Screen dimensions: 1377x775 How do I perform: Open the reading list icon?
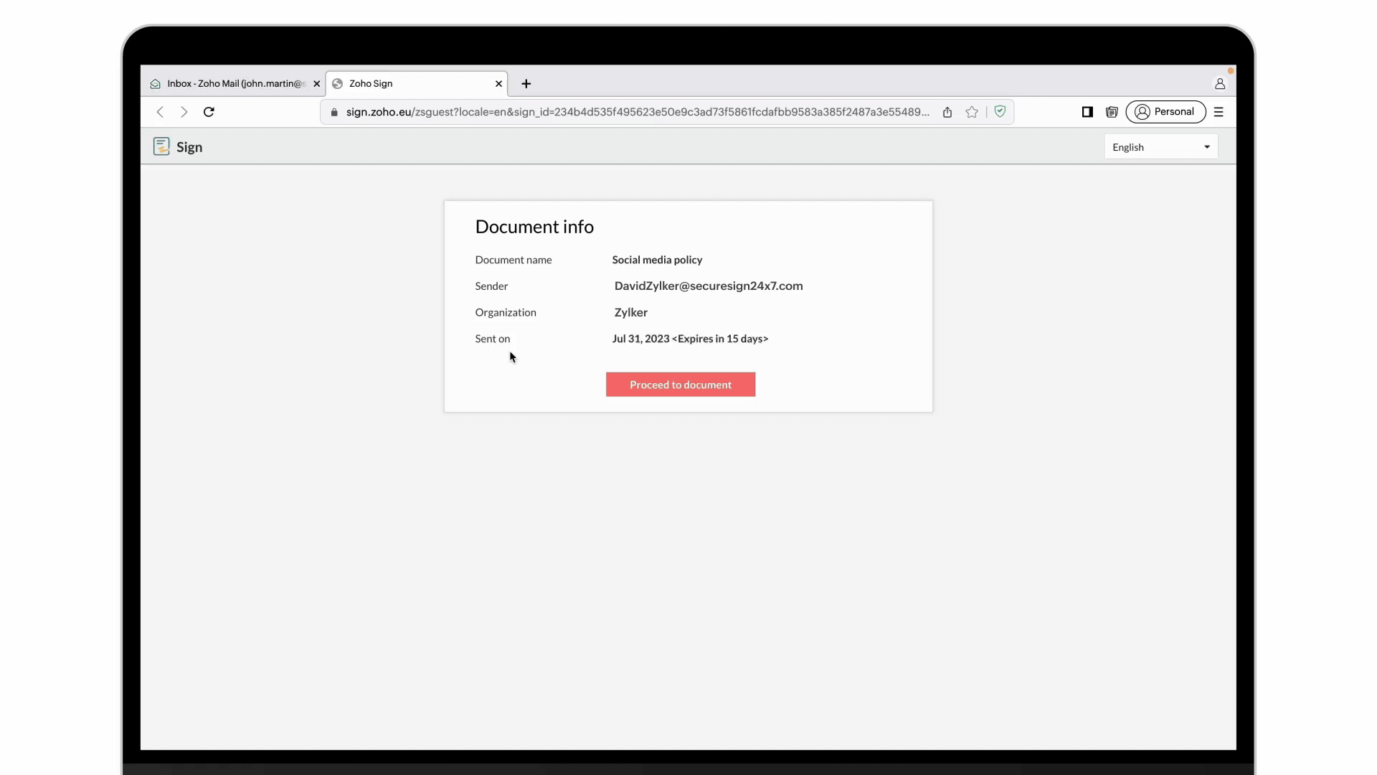pos(1112,112)
